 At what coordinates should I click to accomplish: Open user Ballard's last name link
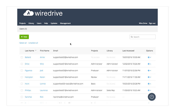click(x=28, y=57)
